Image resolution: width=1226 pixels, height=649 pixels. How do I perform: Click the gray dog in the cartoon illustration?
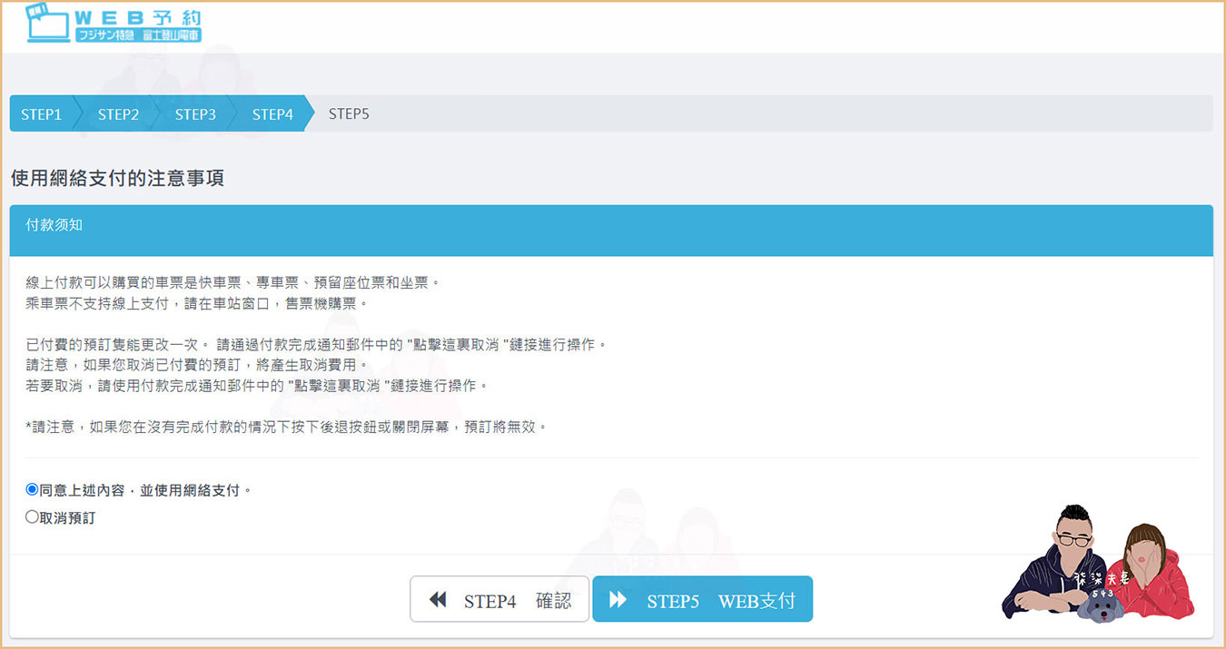1101,608
